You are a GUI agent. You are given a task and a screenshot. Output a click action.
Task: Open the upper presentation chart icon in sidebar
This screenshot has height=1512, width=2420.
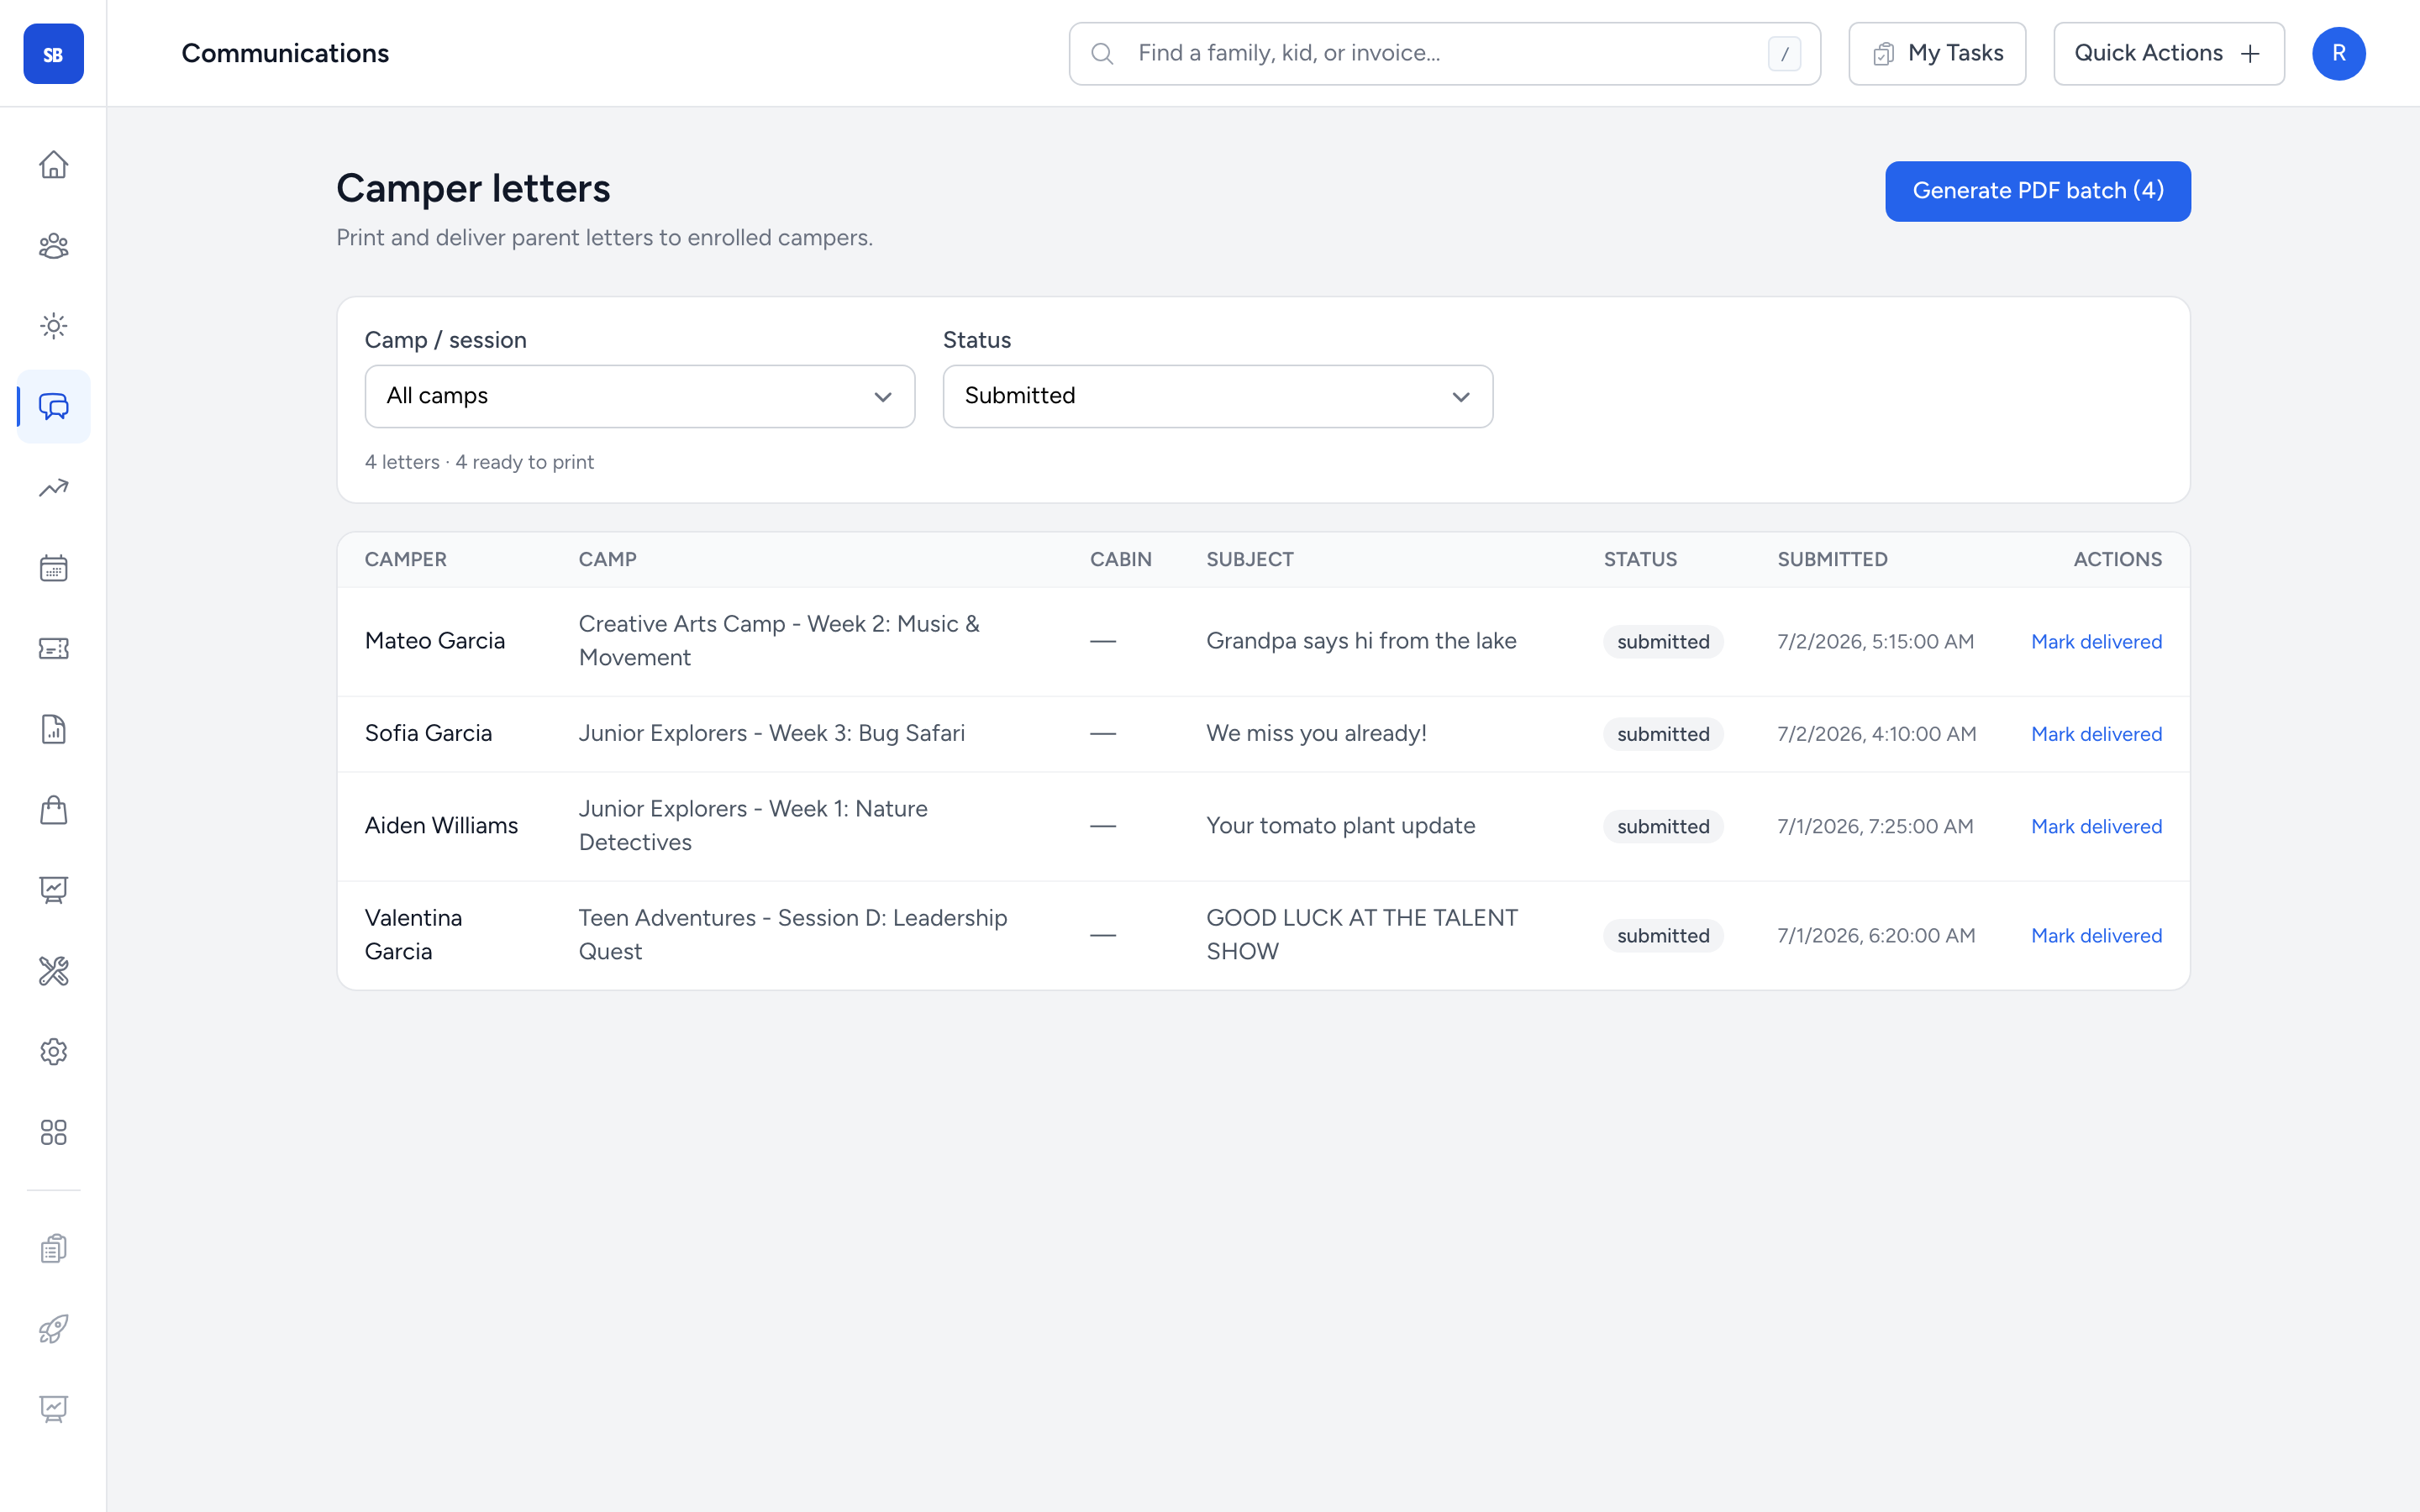point(53,890)
